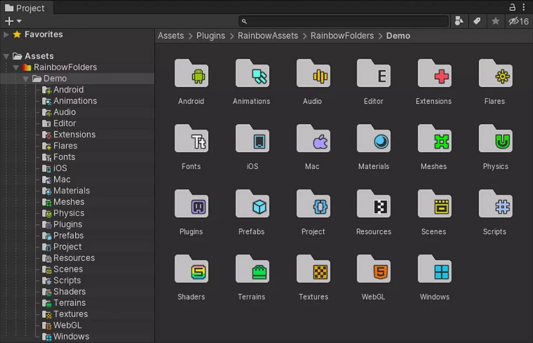Click the Search by Label tag icon
This screenshot has height=343, width=533.
[477, 21]
